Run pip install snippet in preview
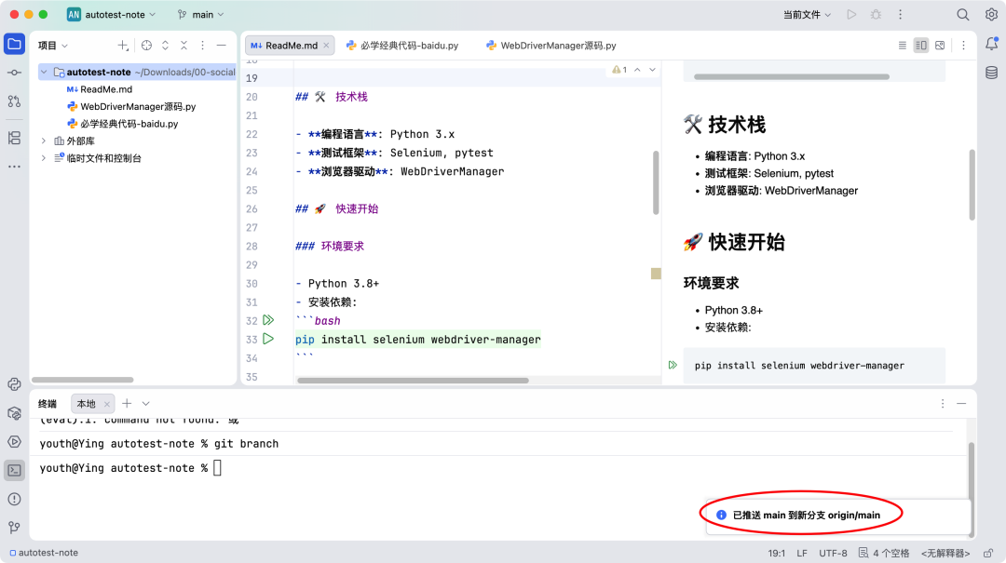 673,365
